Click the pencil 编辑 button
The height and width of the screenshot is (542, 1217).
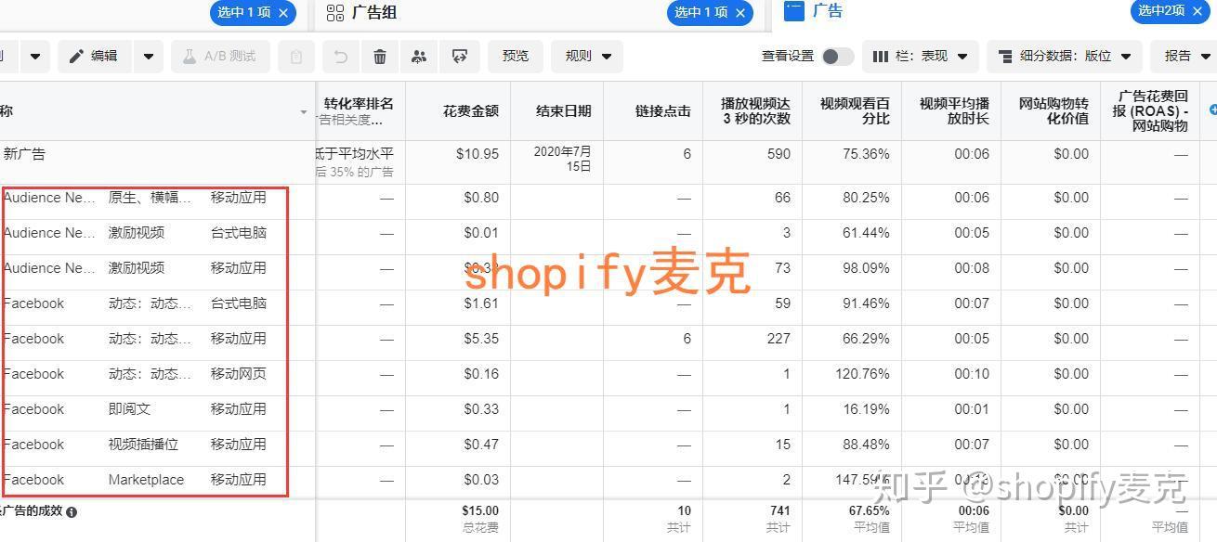coord(95,57)
